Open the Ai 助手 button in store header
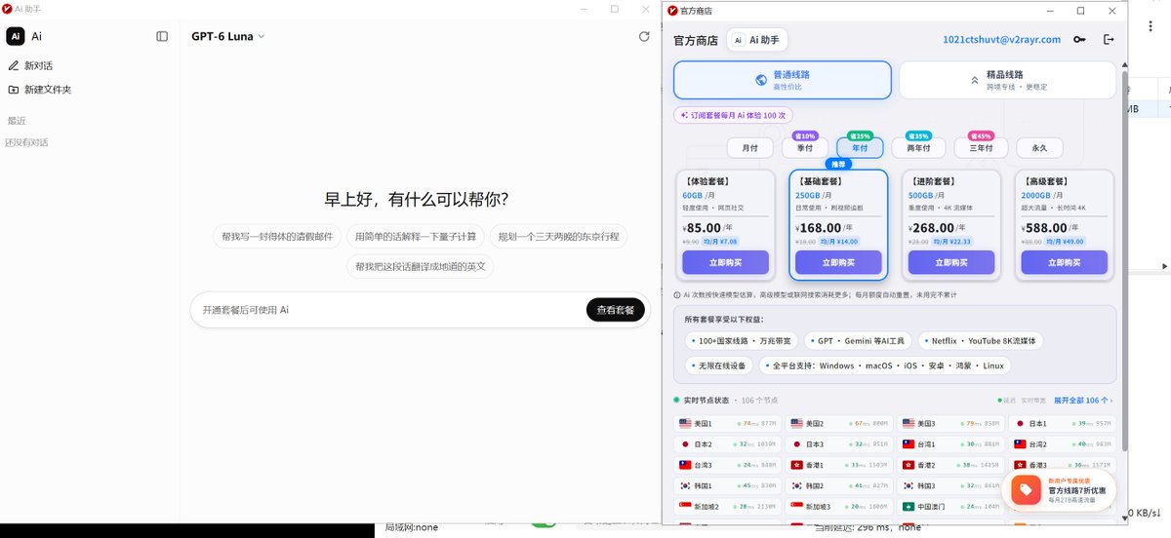This screenshot has width=1171, height=538. (x=757, y=40)
